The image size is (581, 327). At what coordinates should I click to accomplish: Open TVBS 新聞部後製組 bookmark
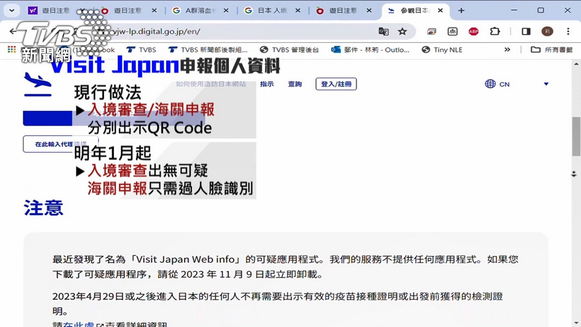coord(208,50)
